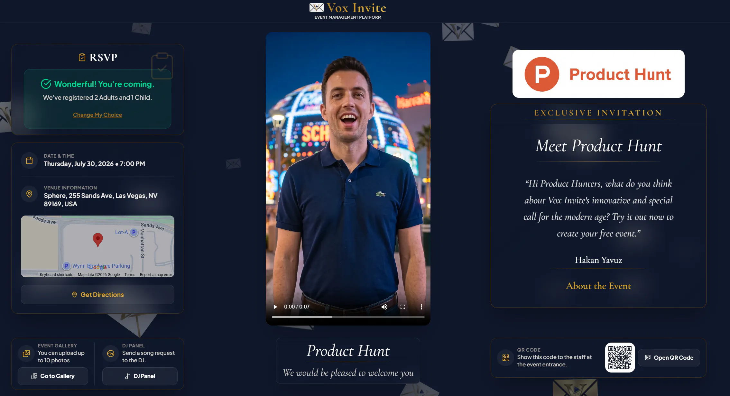Image resolution: width=730 pixels, height=396 pixels.
Task: Click the Wynn Employee Parking icon on the map
Action: (67, 266)
